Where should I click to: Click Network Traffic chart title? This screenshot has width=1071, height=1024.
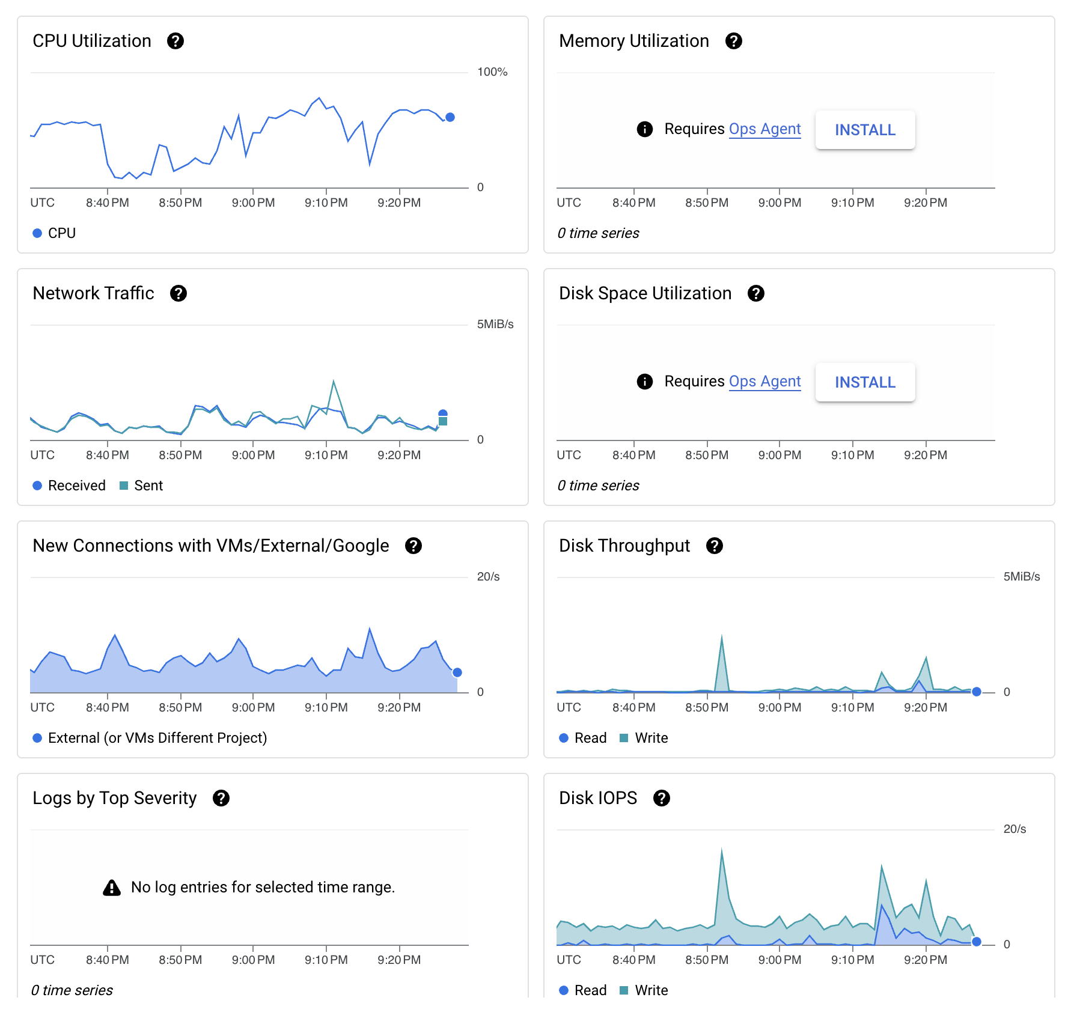pos(93,293)
